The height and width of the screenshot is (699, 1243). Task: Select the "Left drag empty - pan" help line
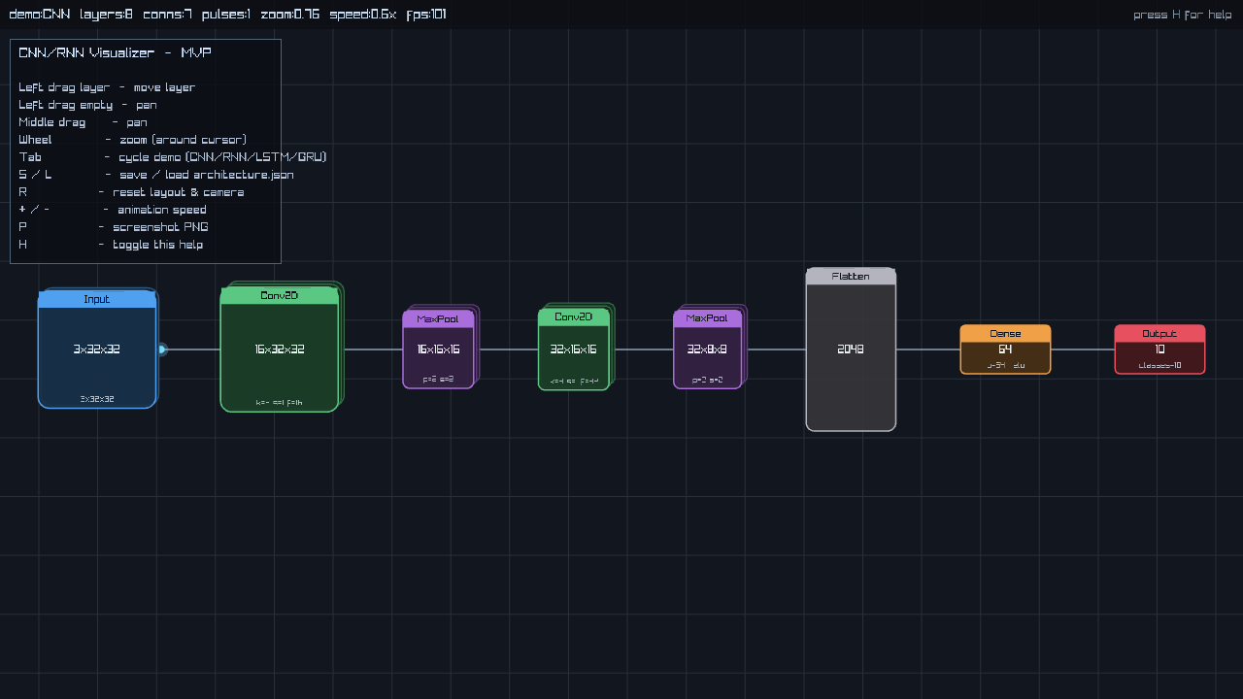tap(87, 105)
